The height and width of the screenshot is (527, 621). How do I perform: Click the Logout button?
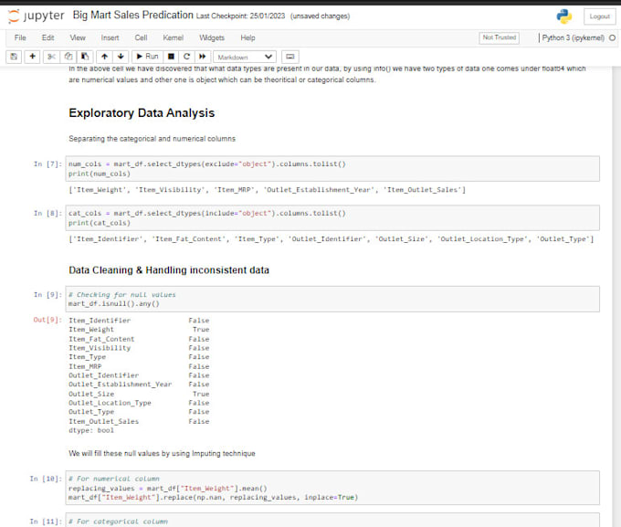tap(600, 16)
